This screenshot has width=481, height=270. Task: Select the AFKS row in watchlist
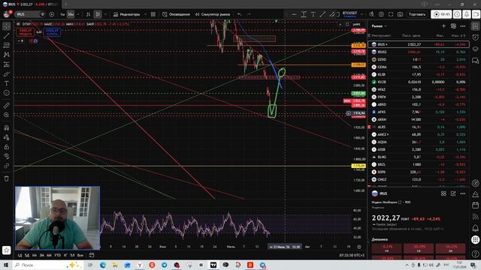point(419,112)
